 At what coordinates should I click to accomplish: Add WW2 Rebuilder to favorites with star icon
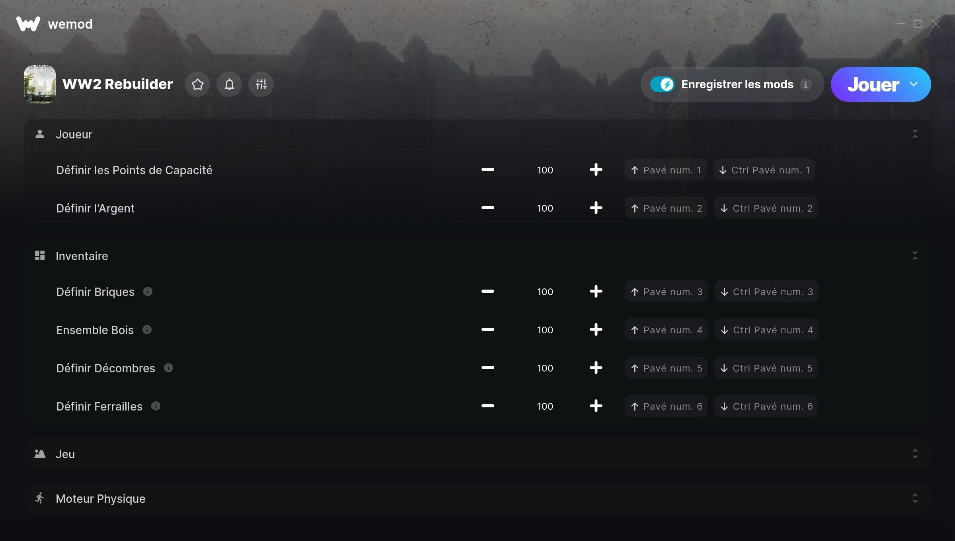[x=197, y=84]
